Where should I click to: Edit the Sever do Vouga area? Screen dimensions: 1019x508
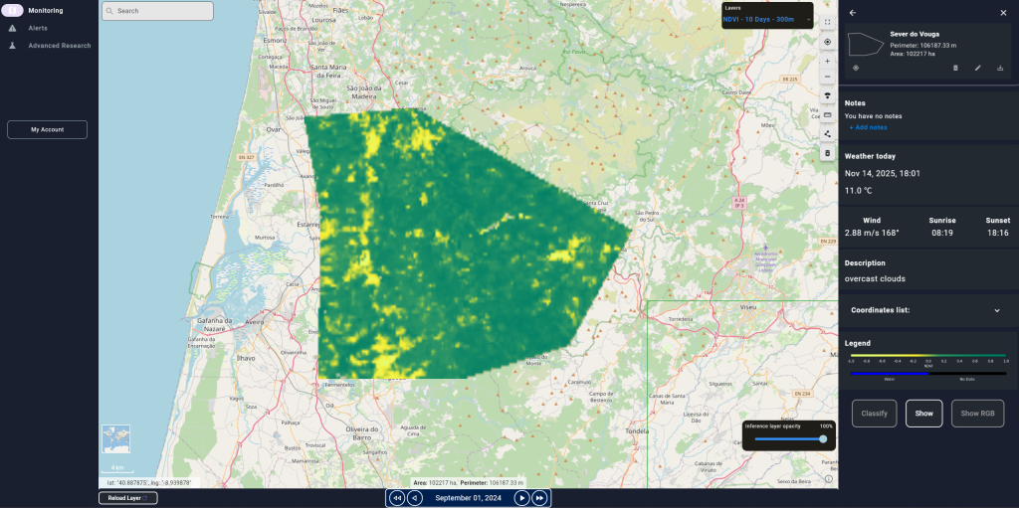[977, 68]
